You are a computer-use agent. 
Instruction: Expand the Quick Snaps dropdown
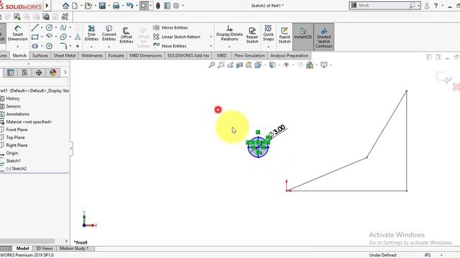(x=268, y=47)
